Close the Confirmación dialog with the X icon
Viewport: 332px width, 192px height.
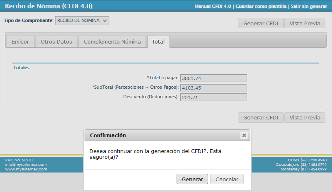[244, 135]
